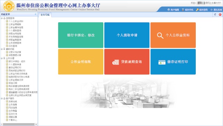The image size is (223, 126).
Task: Select 公积金明细账 in the tree menu
Action: click(15, 24)
